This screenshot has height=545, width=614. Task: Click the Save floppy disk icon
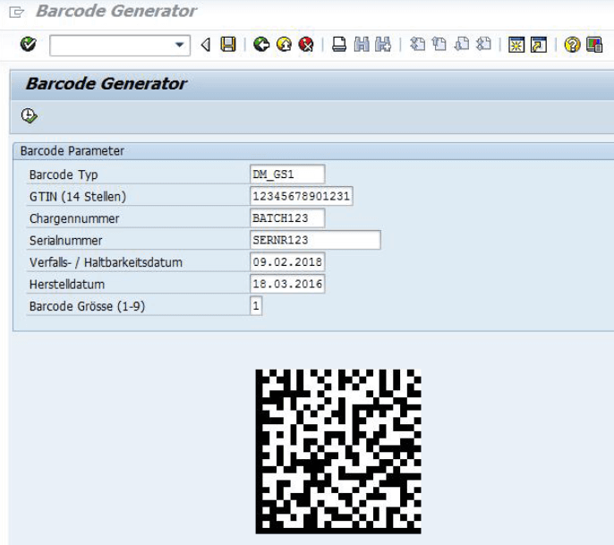pos(228,44)
